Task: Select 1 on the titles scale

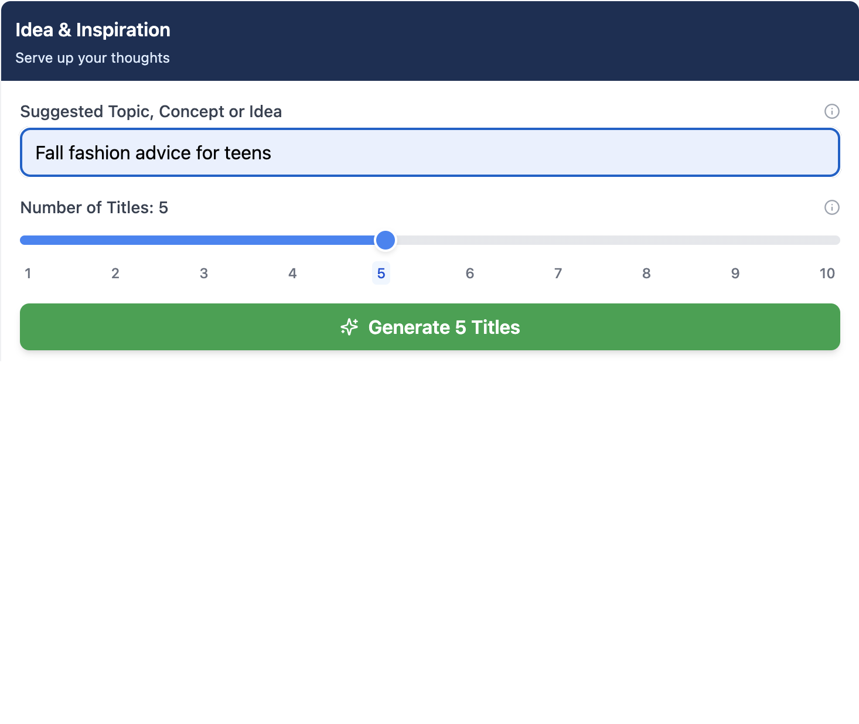Action: (28, 273)
